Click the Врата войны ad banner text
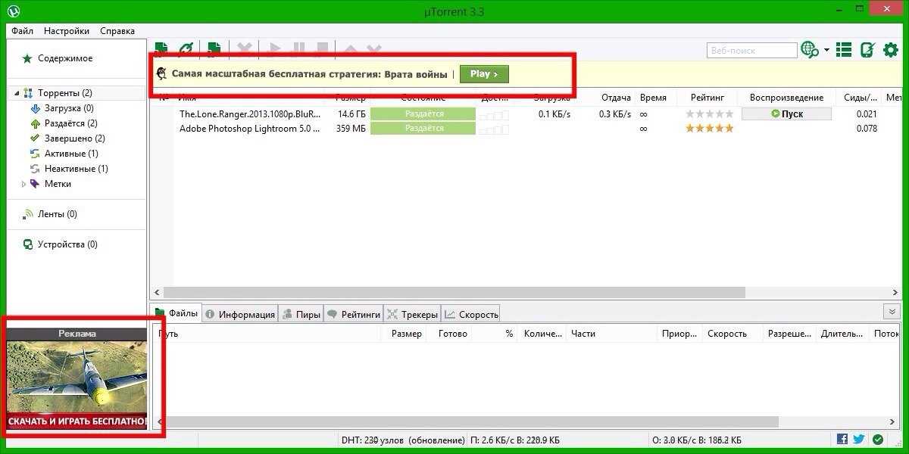The height and width of the screenshot is (454, 909). pos(416,74)
